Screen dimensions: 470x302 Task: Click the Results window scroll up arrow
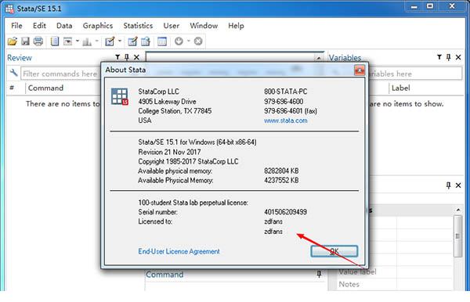coord(319,58)
